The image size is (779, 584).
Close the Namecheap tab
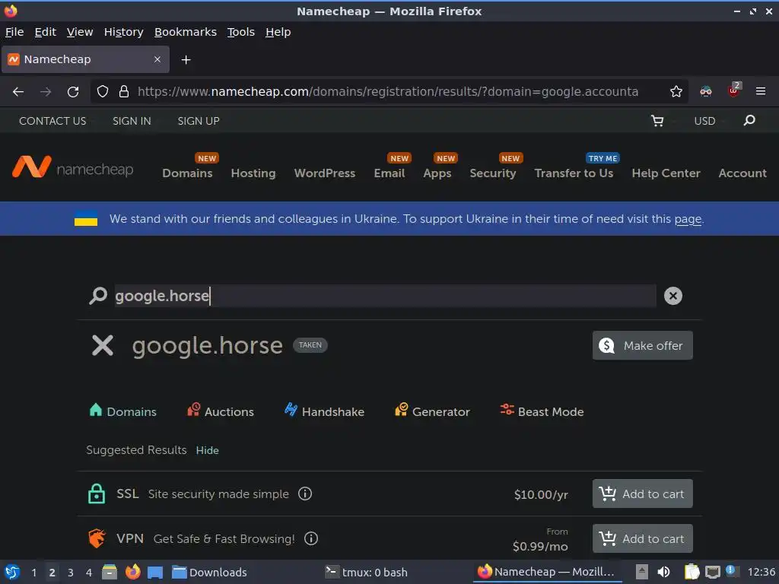157,59
